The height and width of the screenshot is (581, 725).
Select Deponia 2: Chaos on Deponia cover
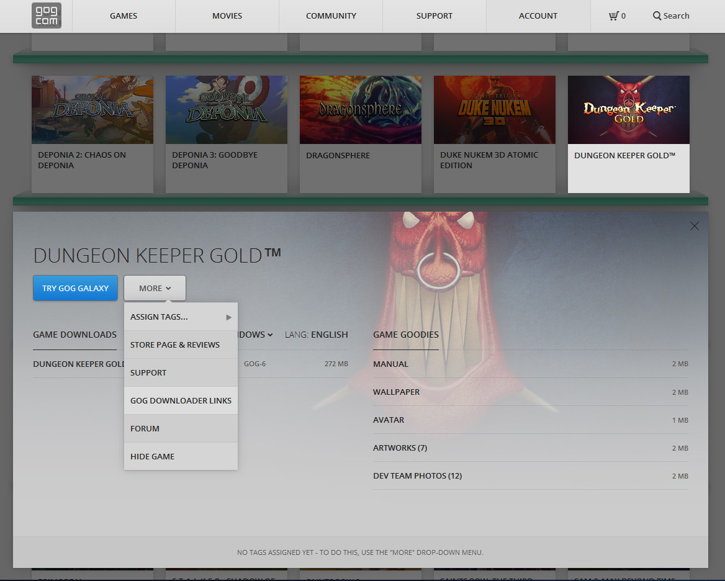[92, 109]
